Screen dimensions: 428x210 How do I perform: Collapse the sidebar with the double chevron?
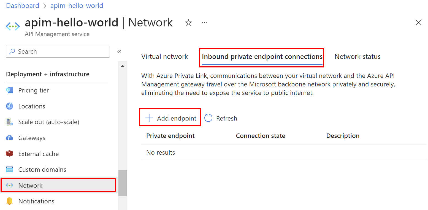pyautogui.click(x=119, y=51)
